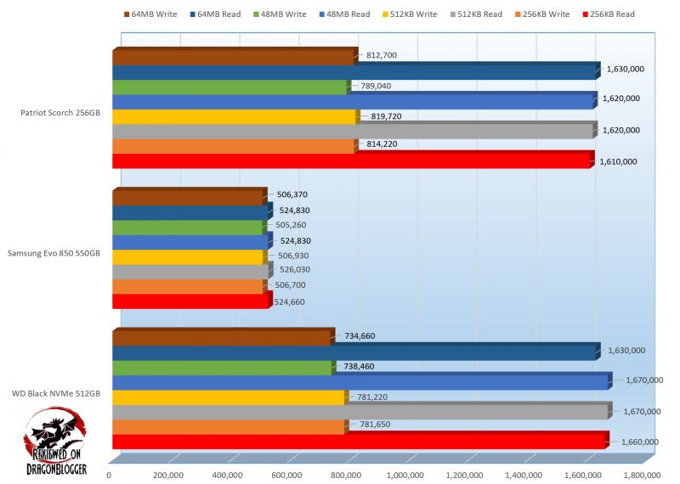Viewport: 680px width, 484px height.
Task: Select WD Black's 1,670,000 48MB Read label
Action: [644, 380]
